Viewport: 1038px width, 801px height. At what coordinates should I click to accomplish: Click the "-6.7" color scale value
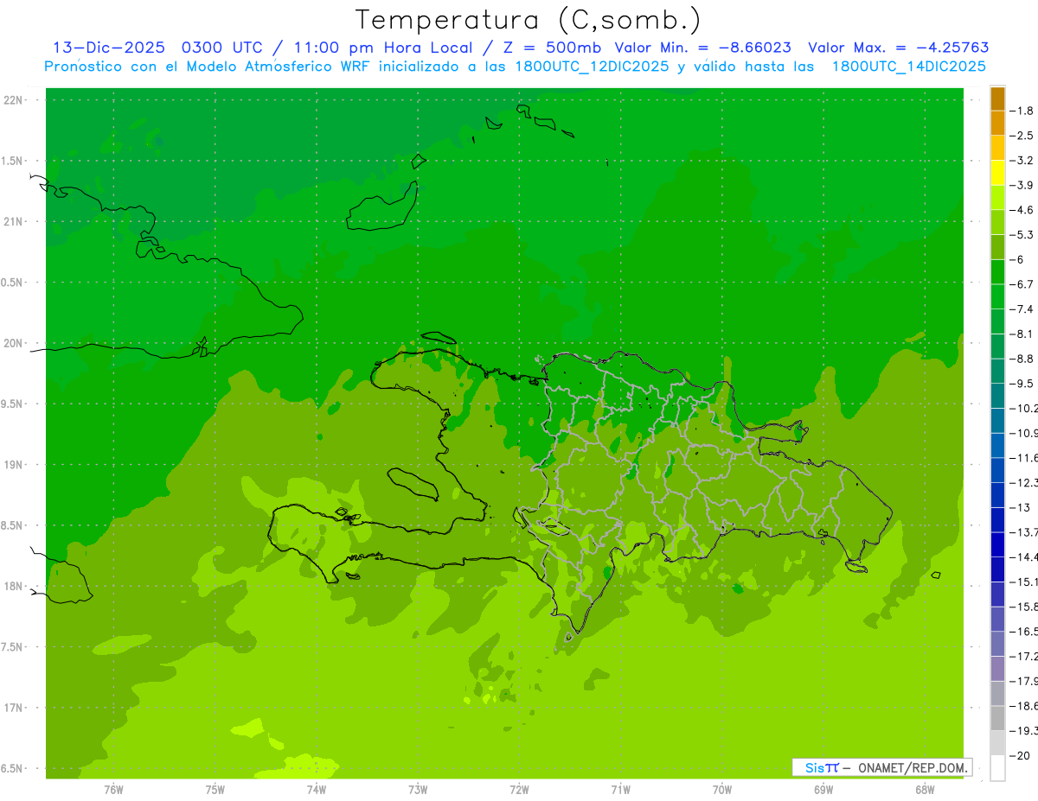1022,284
